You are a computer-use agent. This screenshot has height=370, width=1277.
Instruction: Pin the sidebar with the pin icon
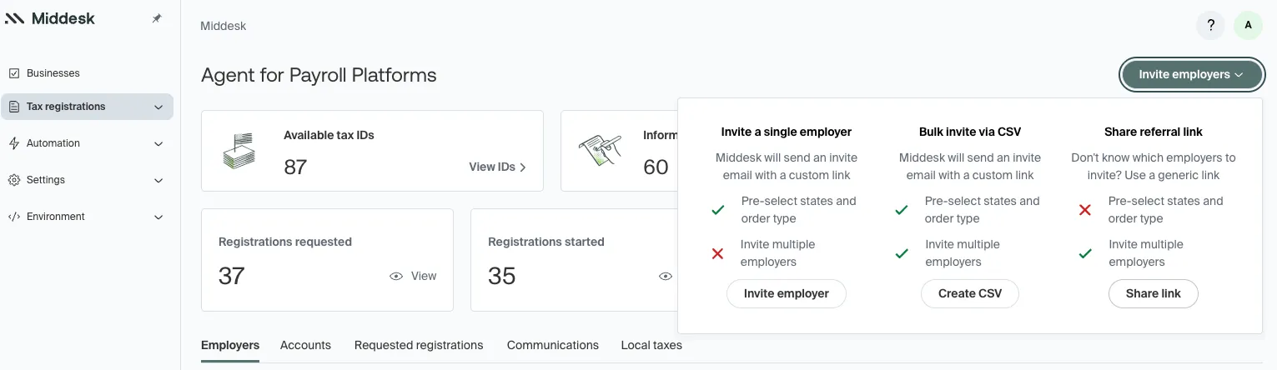pyautogui.click(x=157, y=18)
